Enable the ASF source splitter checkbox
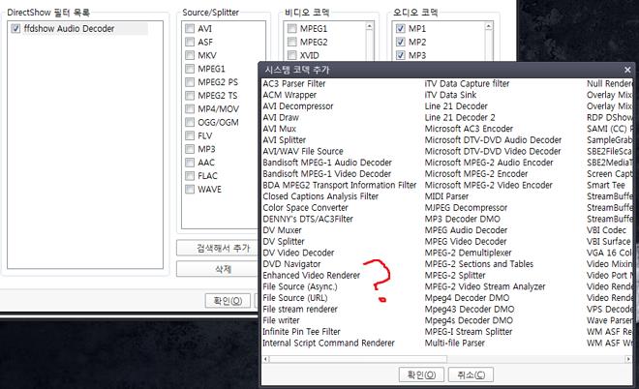 (x=190, y=42)
